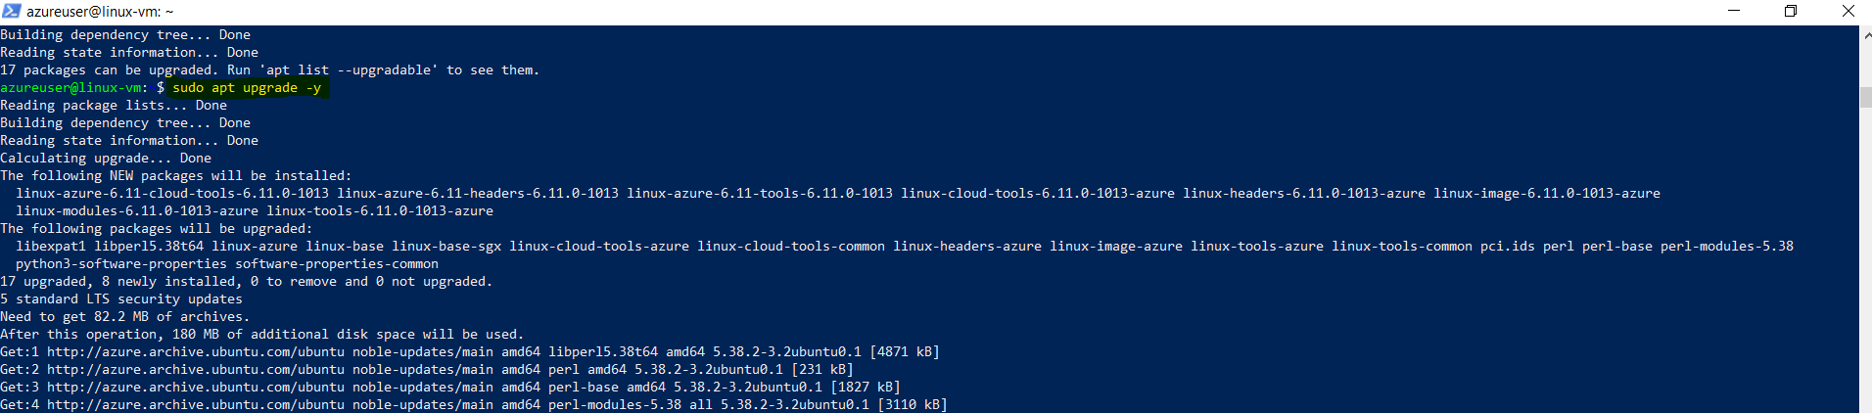Minimize the azureuser@linux-vm terminal window
Image resolution: width=1872 pixels, height=413 pixels.
click(1734, 11)
